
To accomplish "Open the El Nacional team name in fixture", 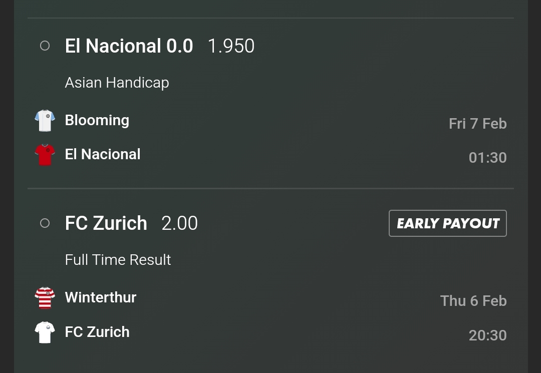I will pyautogui.click(x=103, y=154).
